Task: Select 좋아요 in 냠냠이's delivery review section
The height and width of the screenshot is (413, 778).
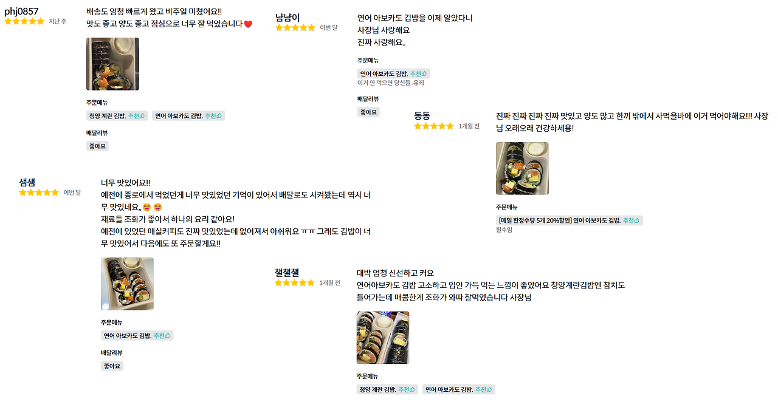Action: tap(368, 111)
